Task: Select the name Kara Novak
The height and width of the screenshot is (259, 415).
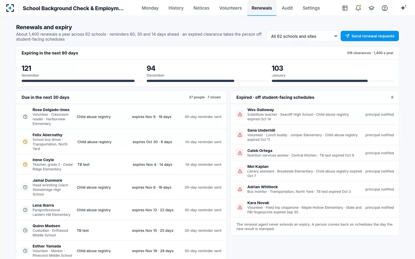Action: (258, 203)
